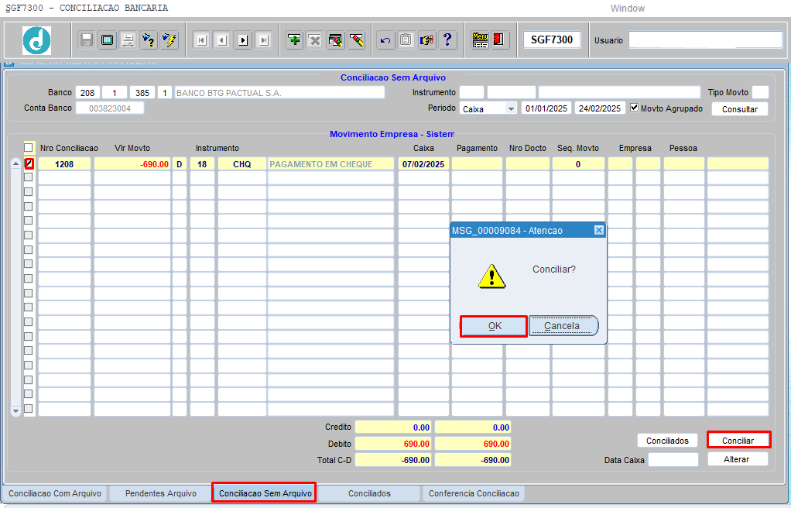
Task: Check the last checkbox at grid bottom
Action: point(28,408)
